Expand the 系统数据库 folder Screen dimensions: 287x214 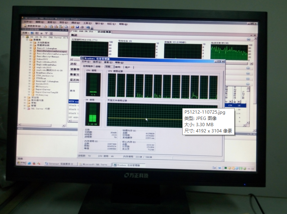pos(31,42)
